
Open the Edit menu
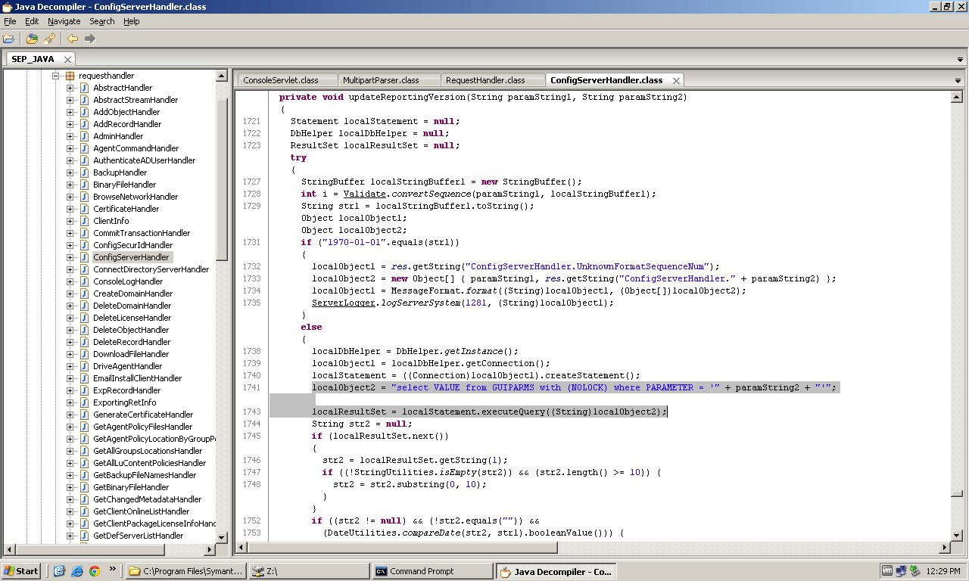32,21
